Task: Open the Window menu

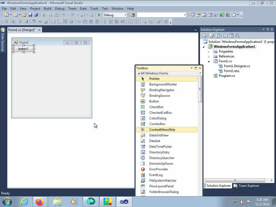Action: click(118, 9)
